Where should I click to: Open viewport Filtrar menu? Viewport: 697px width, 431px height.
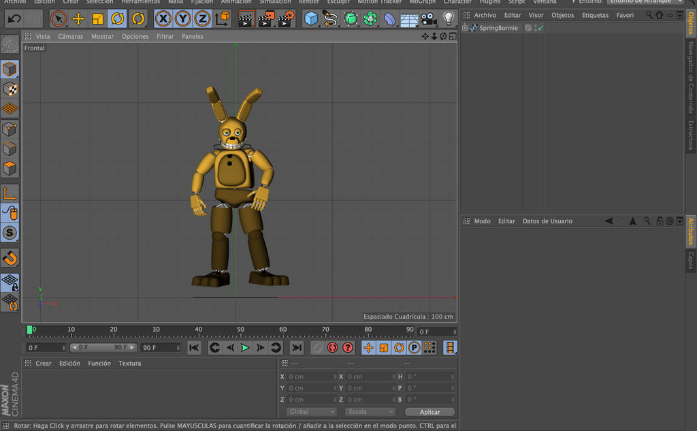click(x=165, y=37)
